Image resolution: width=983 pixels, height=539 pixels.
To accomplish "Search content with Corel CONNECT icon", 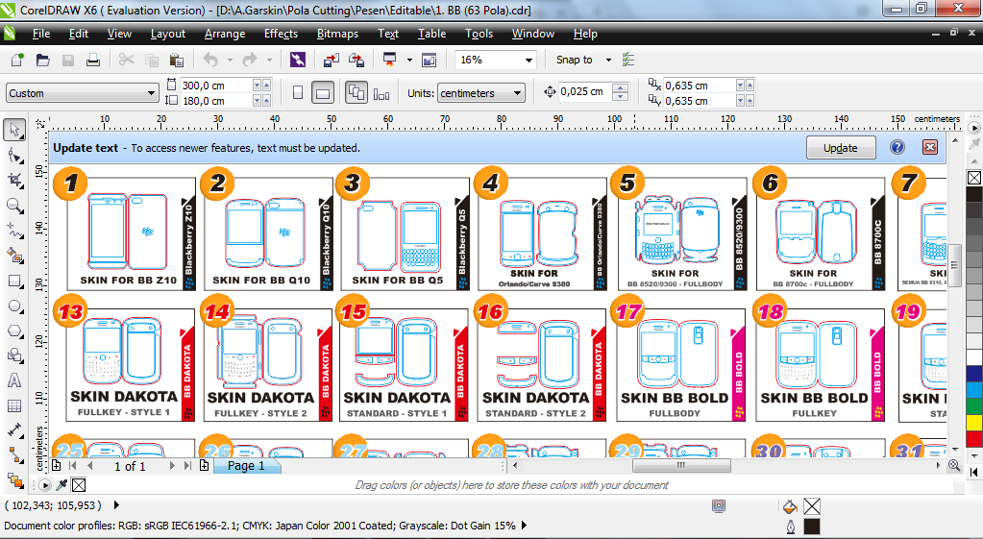I will click(x=298, y=60).
